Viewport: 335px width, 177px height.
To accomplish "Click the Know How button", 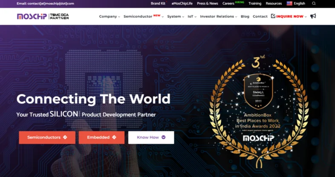I will click(151, 137).
